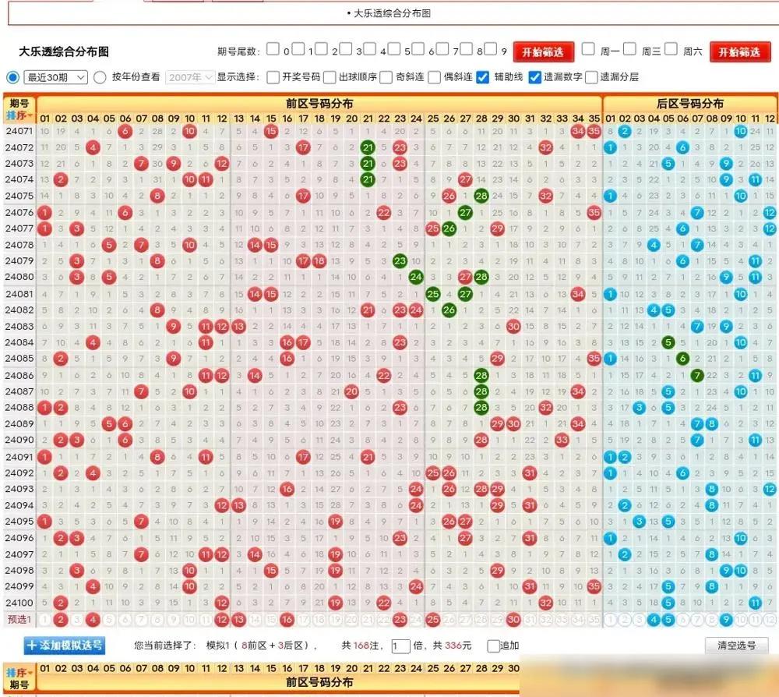This screenshot has width=779, height=697.
Task: Select back-zone ball 12 in the 预选1 row
Action: tap(770, 620)
